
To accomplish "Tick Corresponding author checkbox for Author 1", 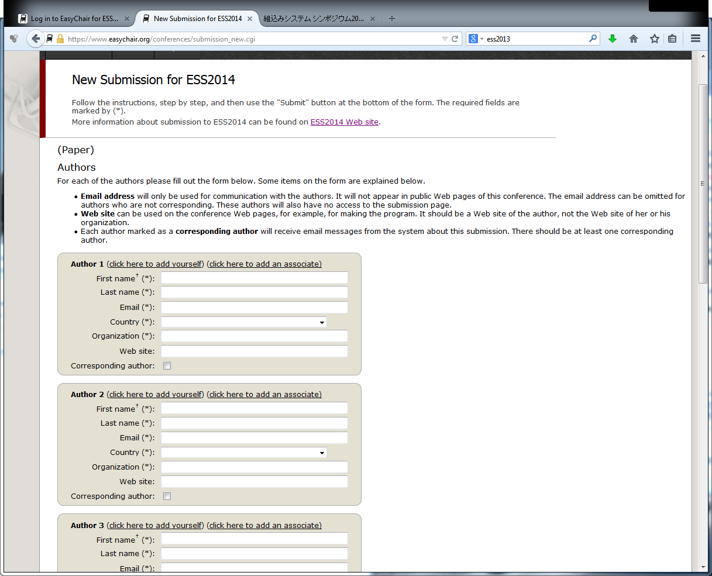I will coord(167,366).
